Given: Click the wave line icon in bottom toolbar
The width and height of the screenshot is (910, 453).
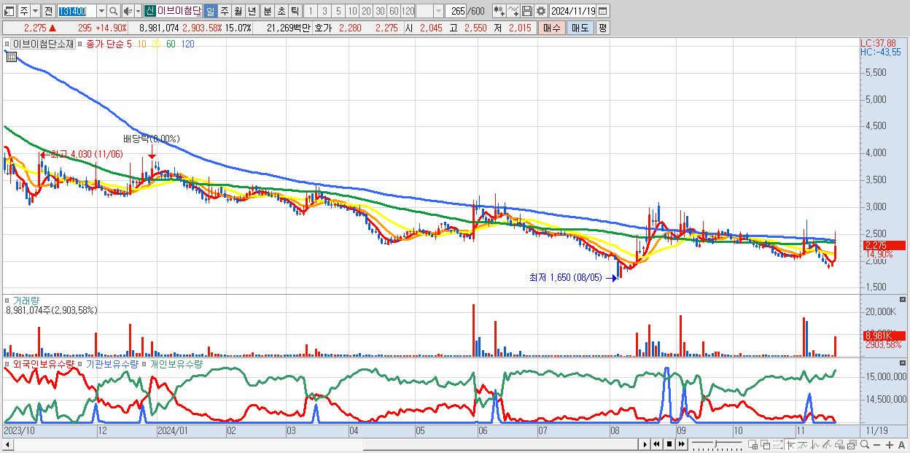Looking at the screenshot, I should [x=802, y=444].
